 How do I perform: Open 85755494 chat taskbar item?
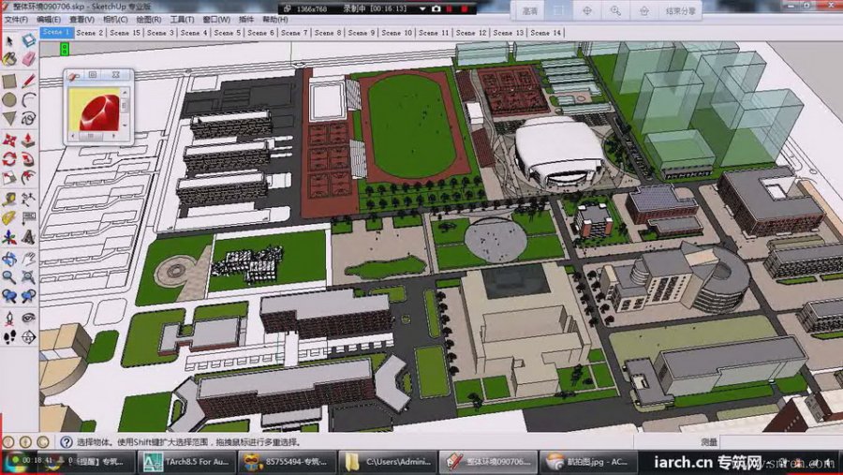pyautogui.click(x=288, y=462)
